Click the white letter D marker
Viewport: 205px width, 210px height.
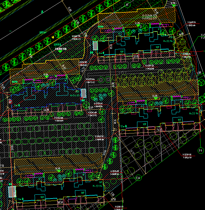click(141, 27)
